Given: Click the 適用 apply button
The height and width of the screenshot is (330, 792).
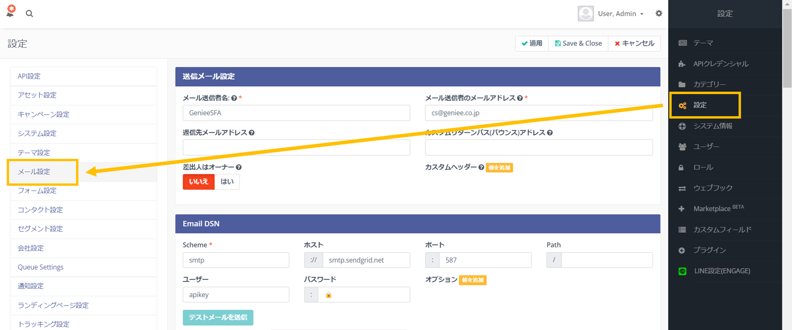Looking at the screenshot, I should 532,43.
